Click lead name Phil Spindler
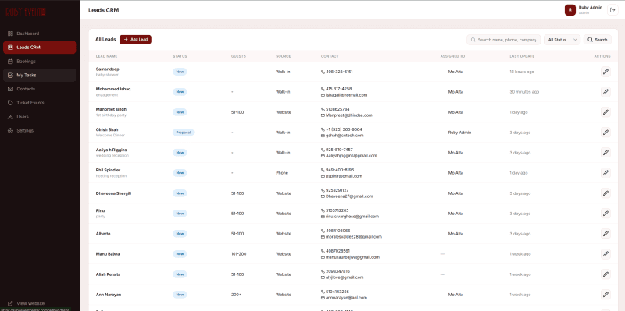Screen dimensions: 625x311 [108, 170]
